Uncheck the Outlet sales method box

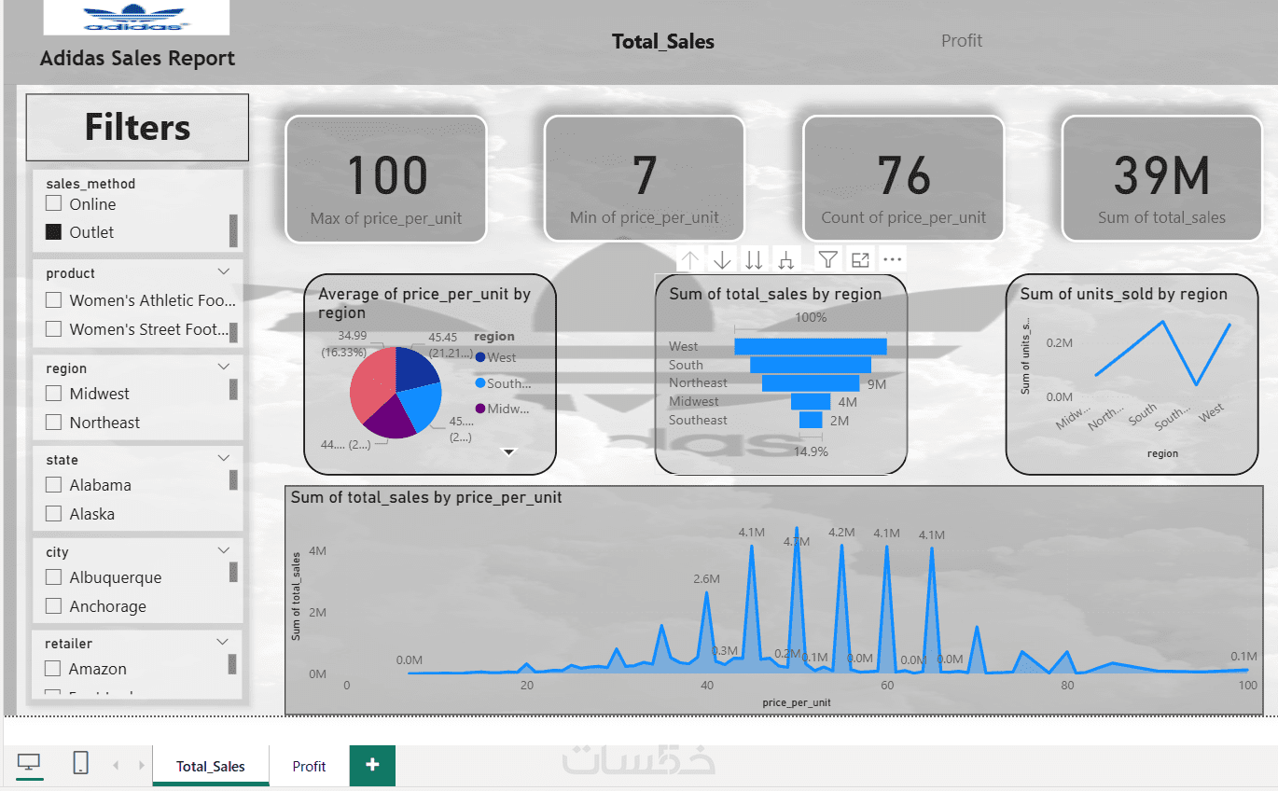(x=54, y=231)
